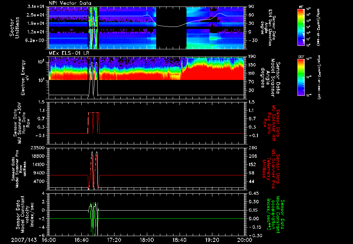Click the red 'MU Scanner Pos Telemetry' label
The height and width of the screenshot is (244, 353).
[271, 169]
